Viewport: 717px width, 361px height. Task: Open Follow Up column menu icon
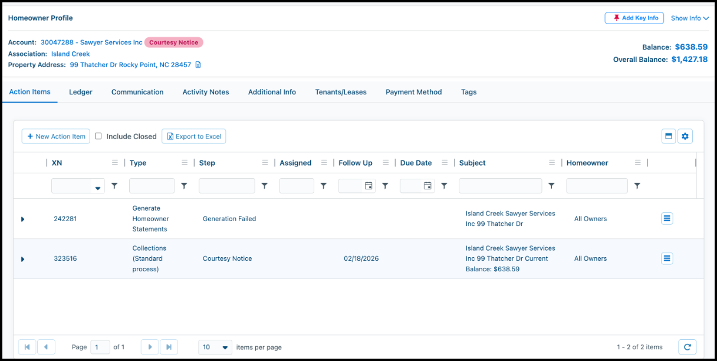coord(386,163)
